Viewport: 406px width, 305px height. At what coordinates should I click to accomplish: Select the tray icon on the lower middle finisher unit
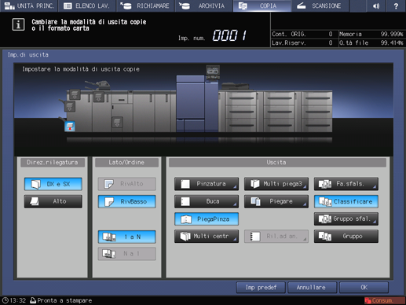(117, 122)
